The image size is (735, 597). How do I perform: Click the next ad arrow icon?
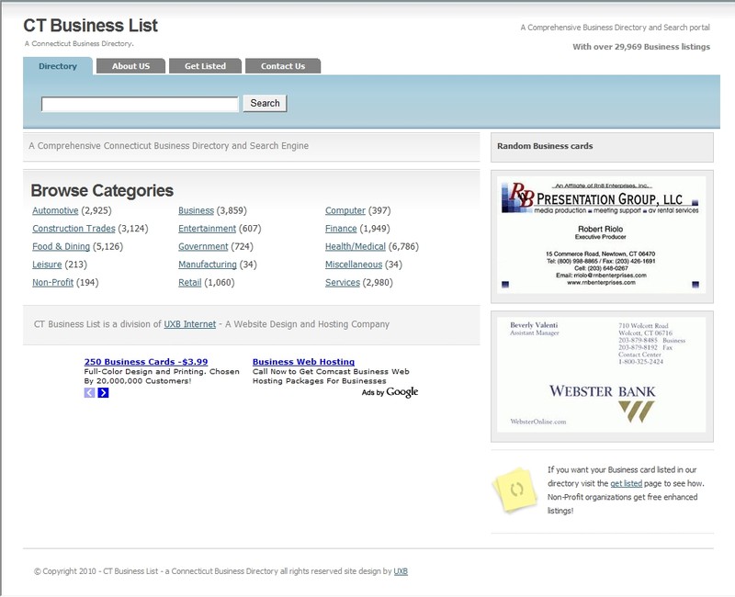(103, 393)
